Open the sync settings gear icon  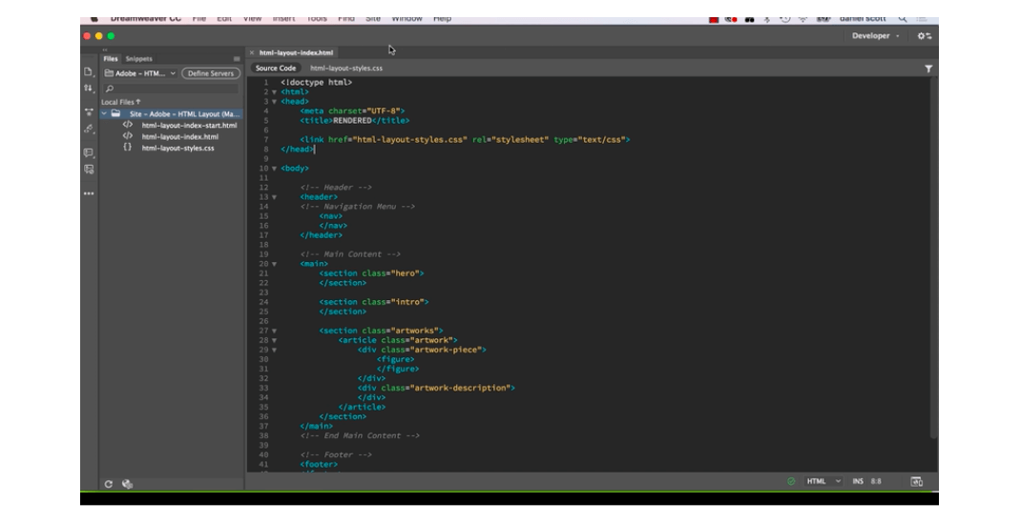click(x=925, y=36)
